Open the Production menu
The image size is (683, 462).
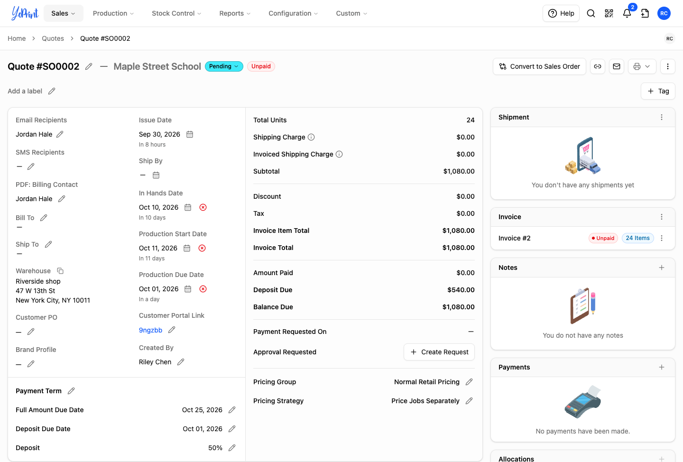[113, 13]
